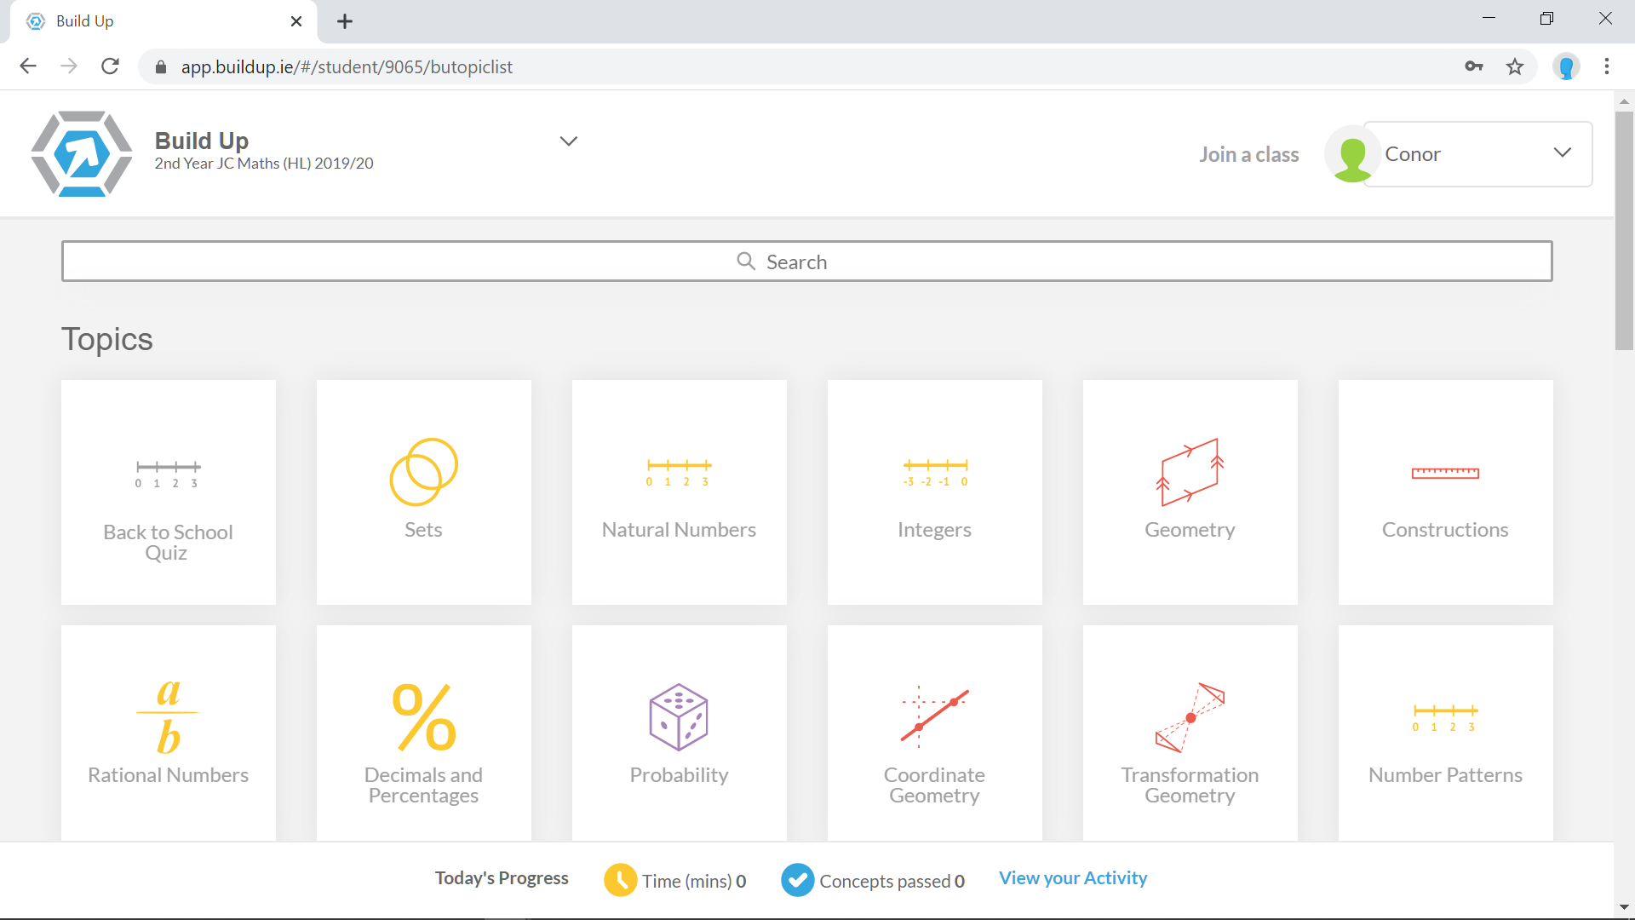
Task: Click the Join a class link
Action: pyautogui.click(x=1249, y=154)
